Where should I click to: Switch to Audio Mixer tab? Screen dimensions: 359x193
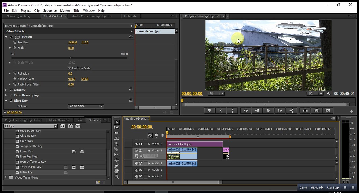point(91,16)
